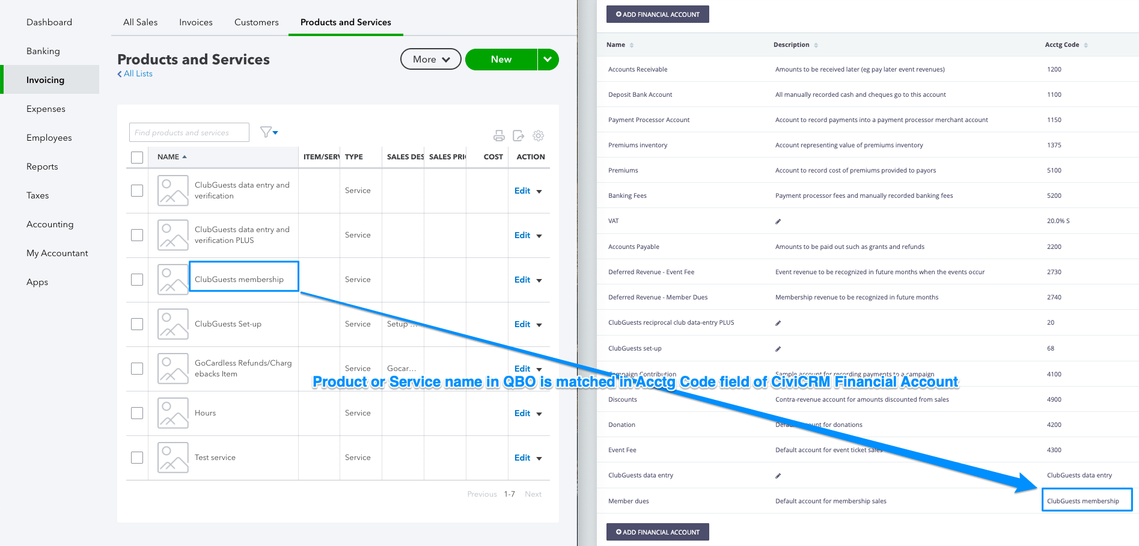
Task: Click image thumbnail for Hours product
Action: [x=173, y=413]
